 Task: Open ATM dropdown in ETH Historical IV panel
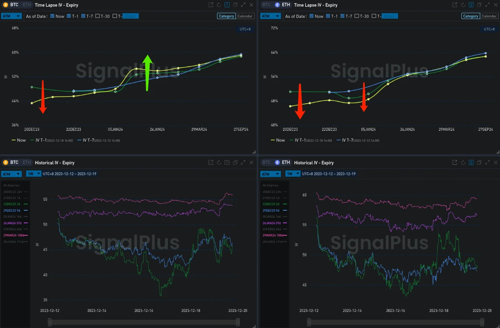coord(270,174)
